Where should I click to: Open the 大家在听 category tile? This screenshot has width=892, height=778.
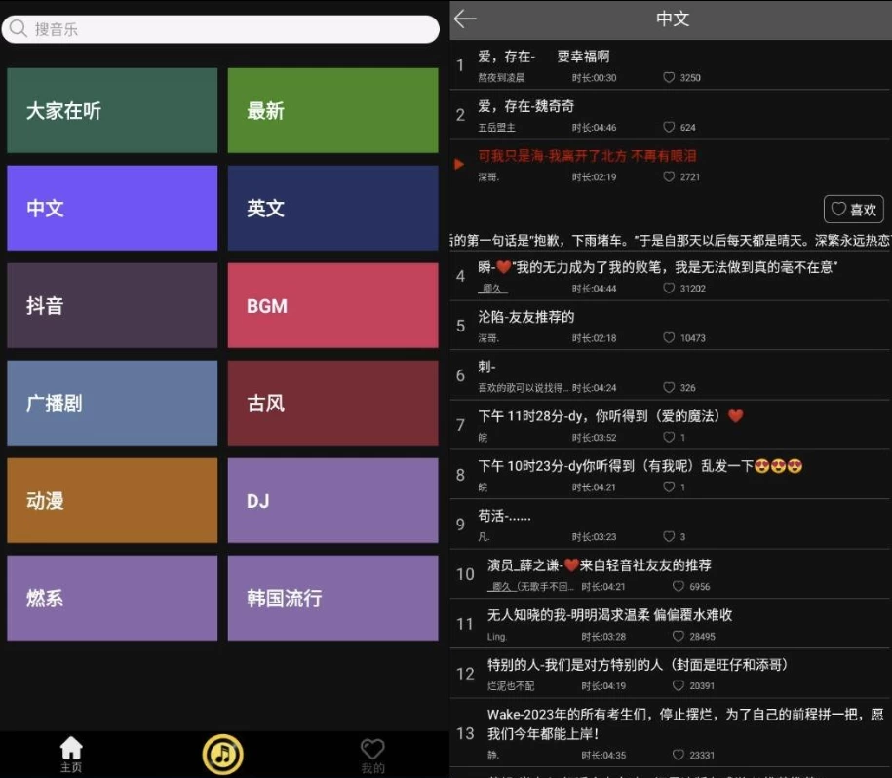coord(112,111)
